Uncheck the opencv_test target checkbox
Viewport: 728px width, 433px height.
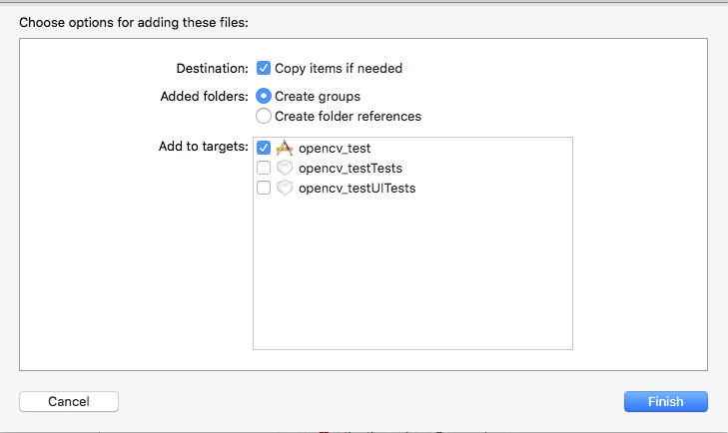tap(264, 148)
